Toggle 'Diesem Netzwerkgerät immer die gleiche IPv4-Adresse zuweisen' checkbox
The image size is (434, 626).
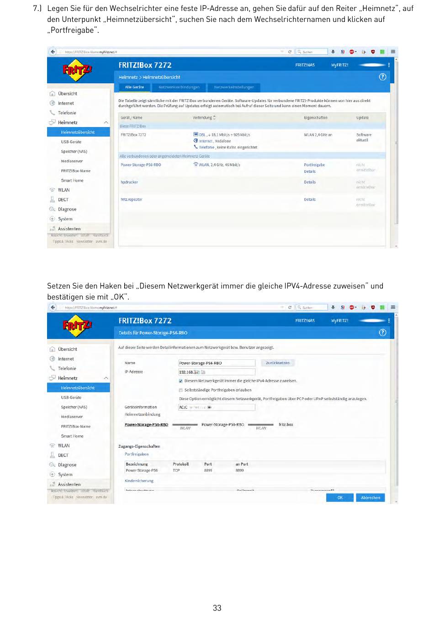181,381
